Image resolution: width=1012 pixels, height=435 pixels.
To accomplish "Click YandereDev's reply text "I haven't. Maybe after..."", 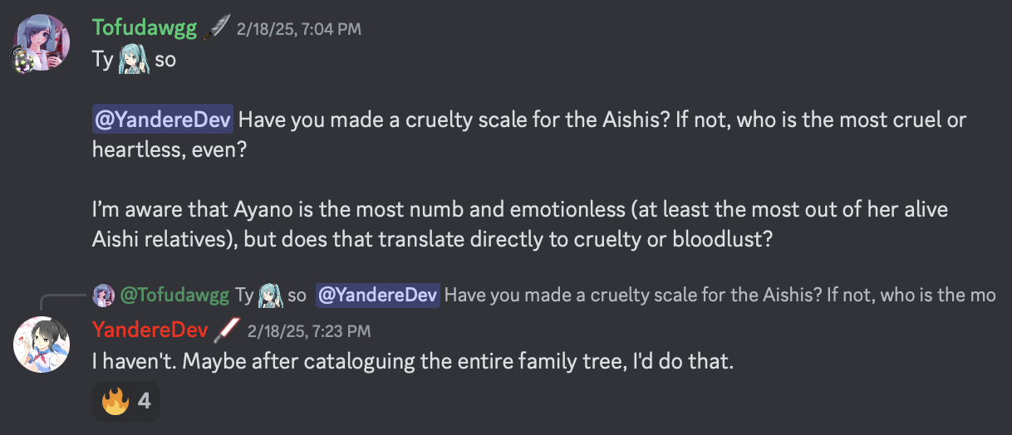I will [413, 362].
